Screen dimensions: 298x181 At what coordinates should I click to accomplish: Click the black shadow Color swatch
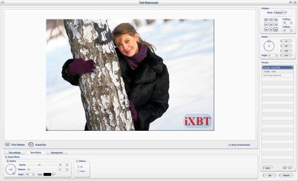pyautogui.click(x=47, y=175)
